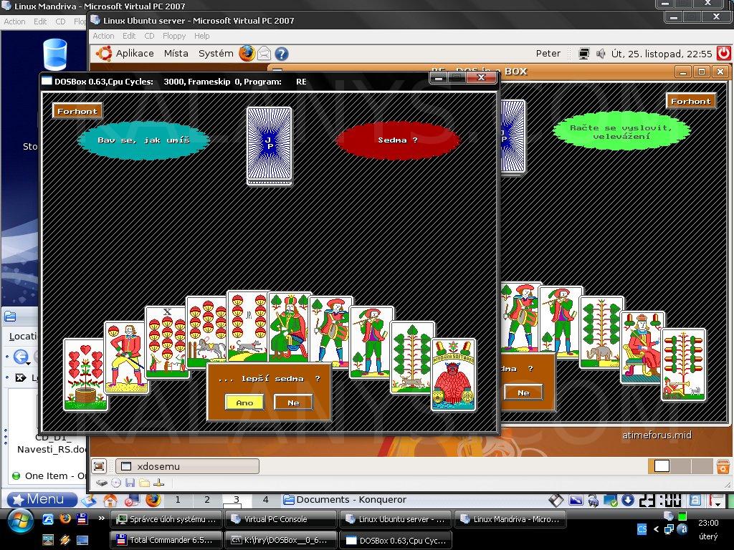Open the blue trash bin on Mandriva desktop
Image resolution: width=734 pixels, height=550 pixels.
(54, 54)
